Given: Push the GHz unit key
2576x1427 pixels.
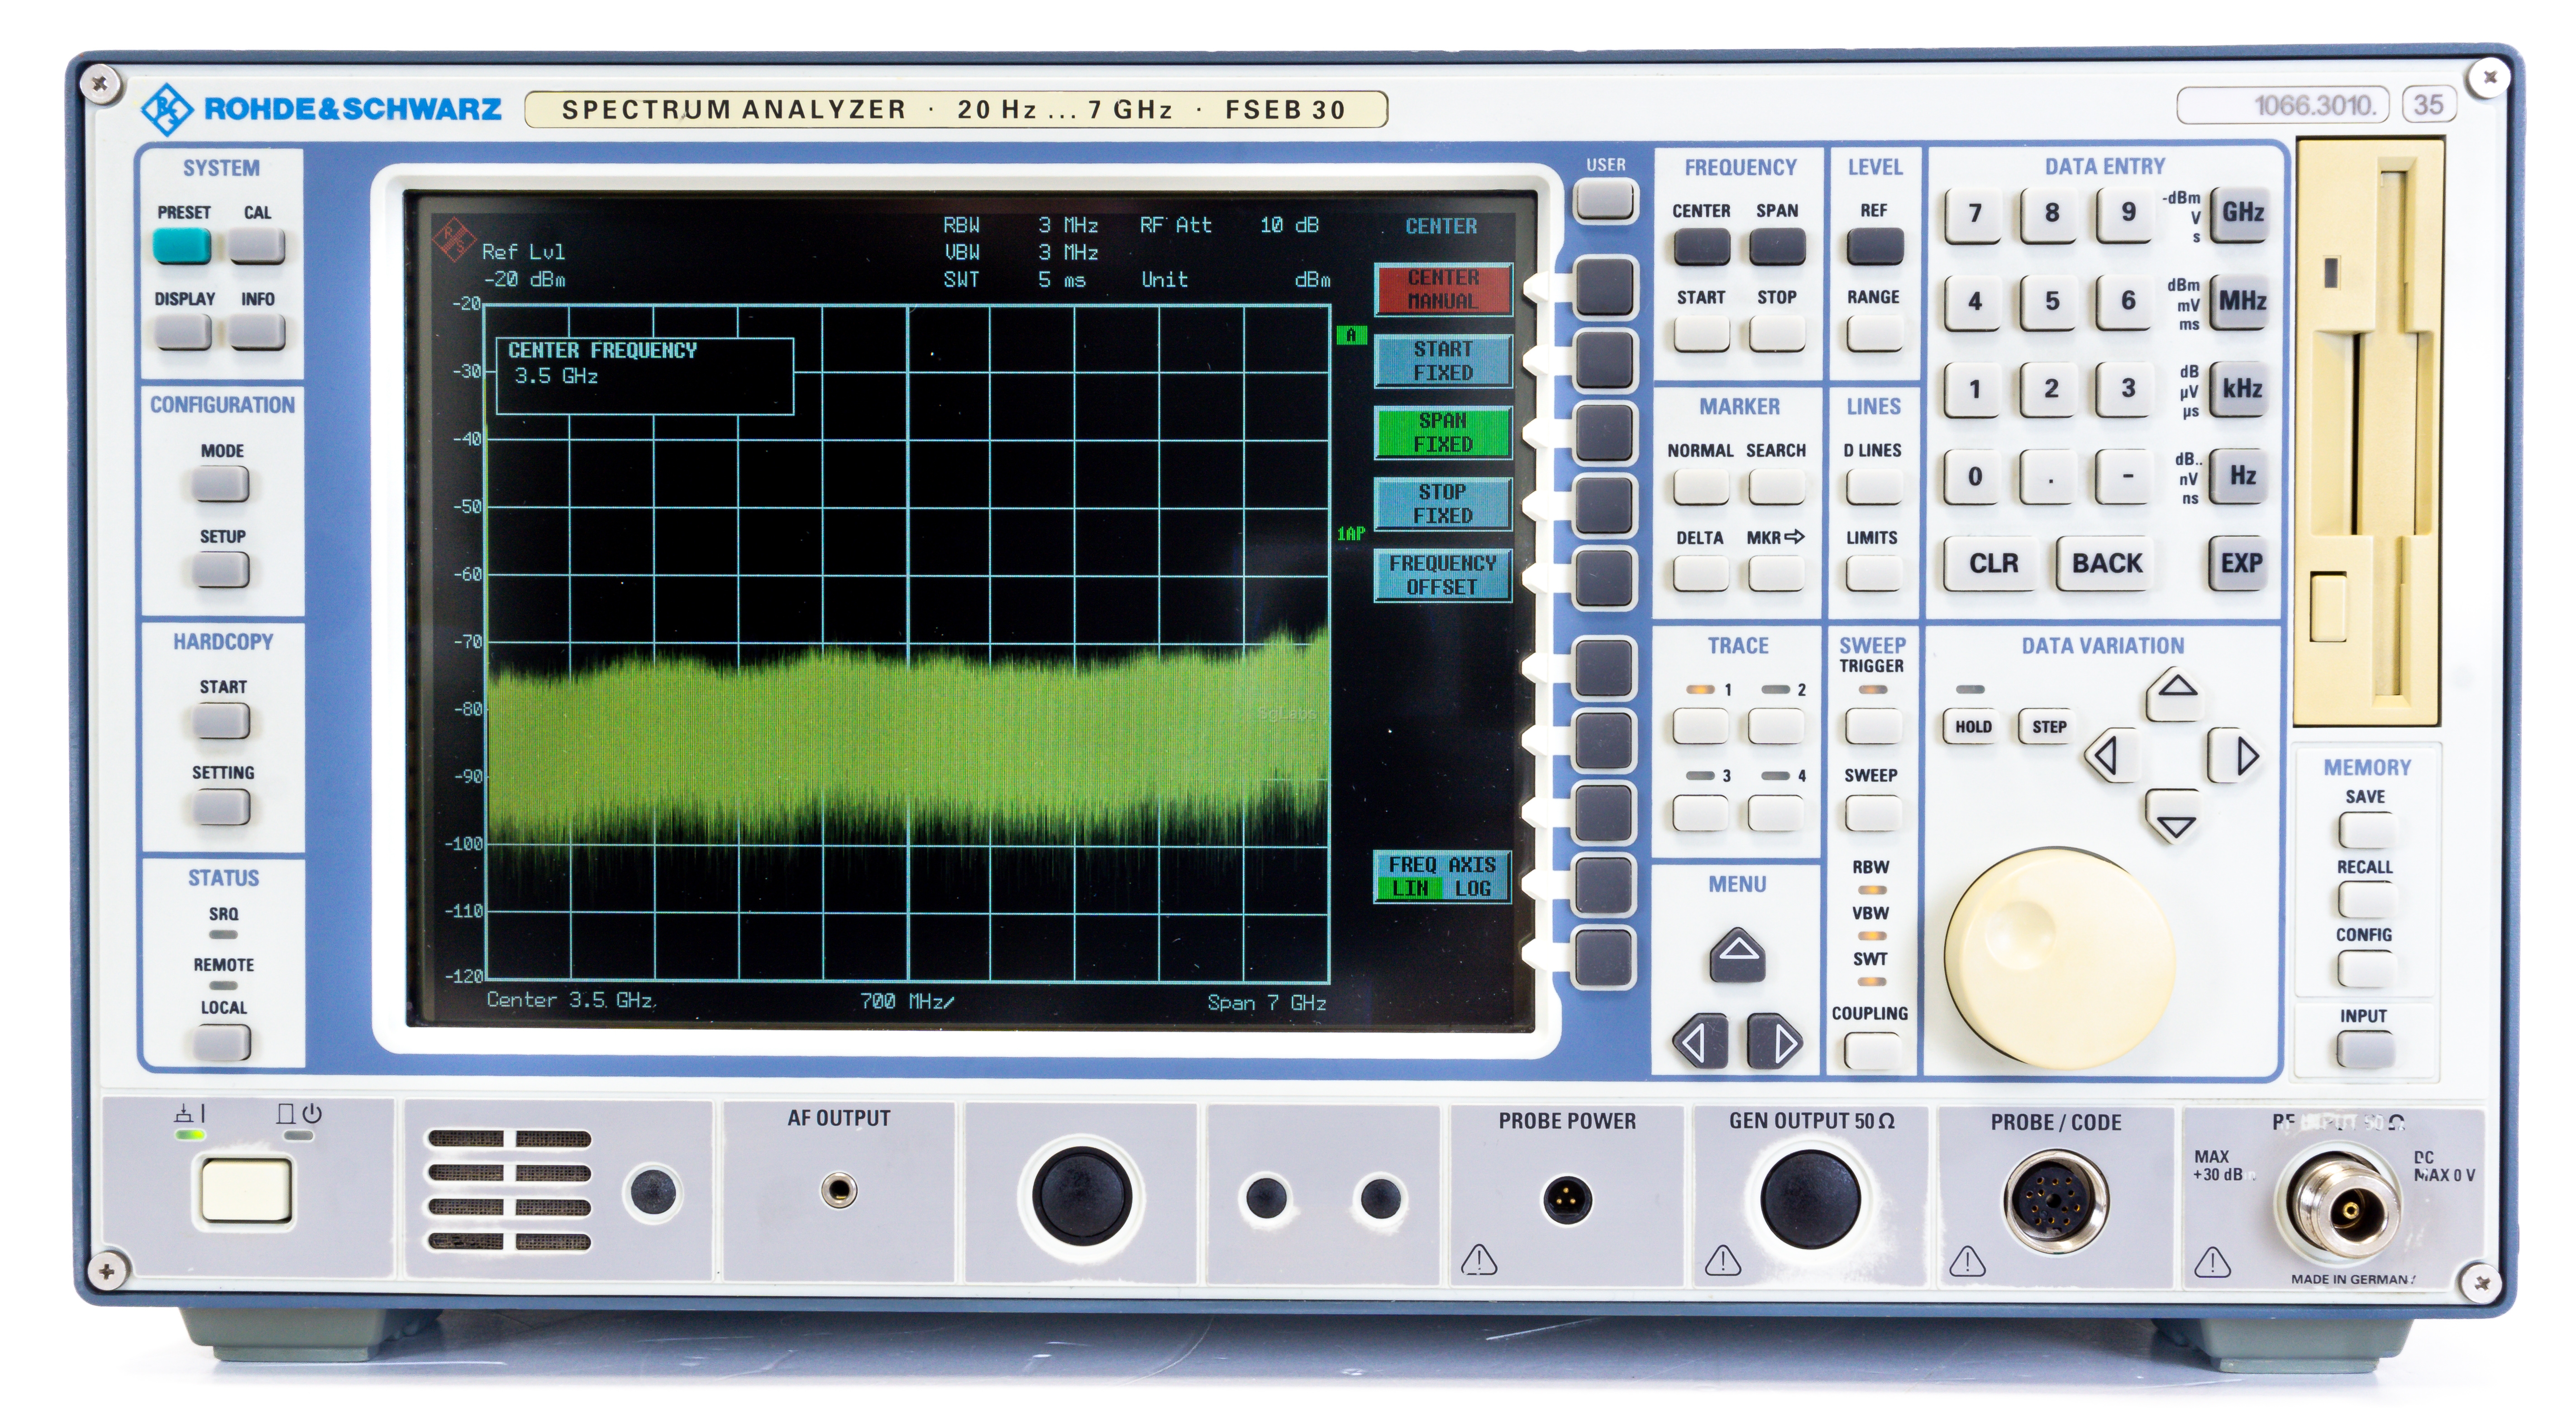Looking at the screenshot, I should [x=2241, y=214].
